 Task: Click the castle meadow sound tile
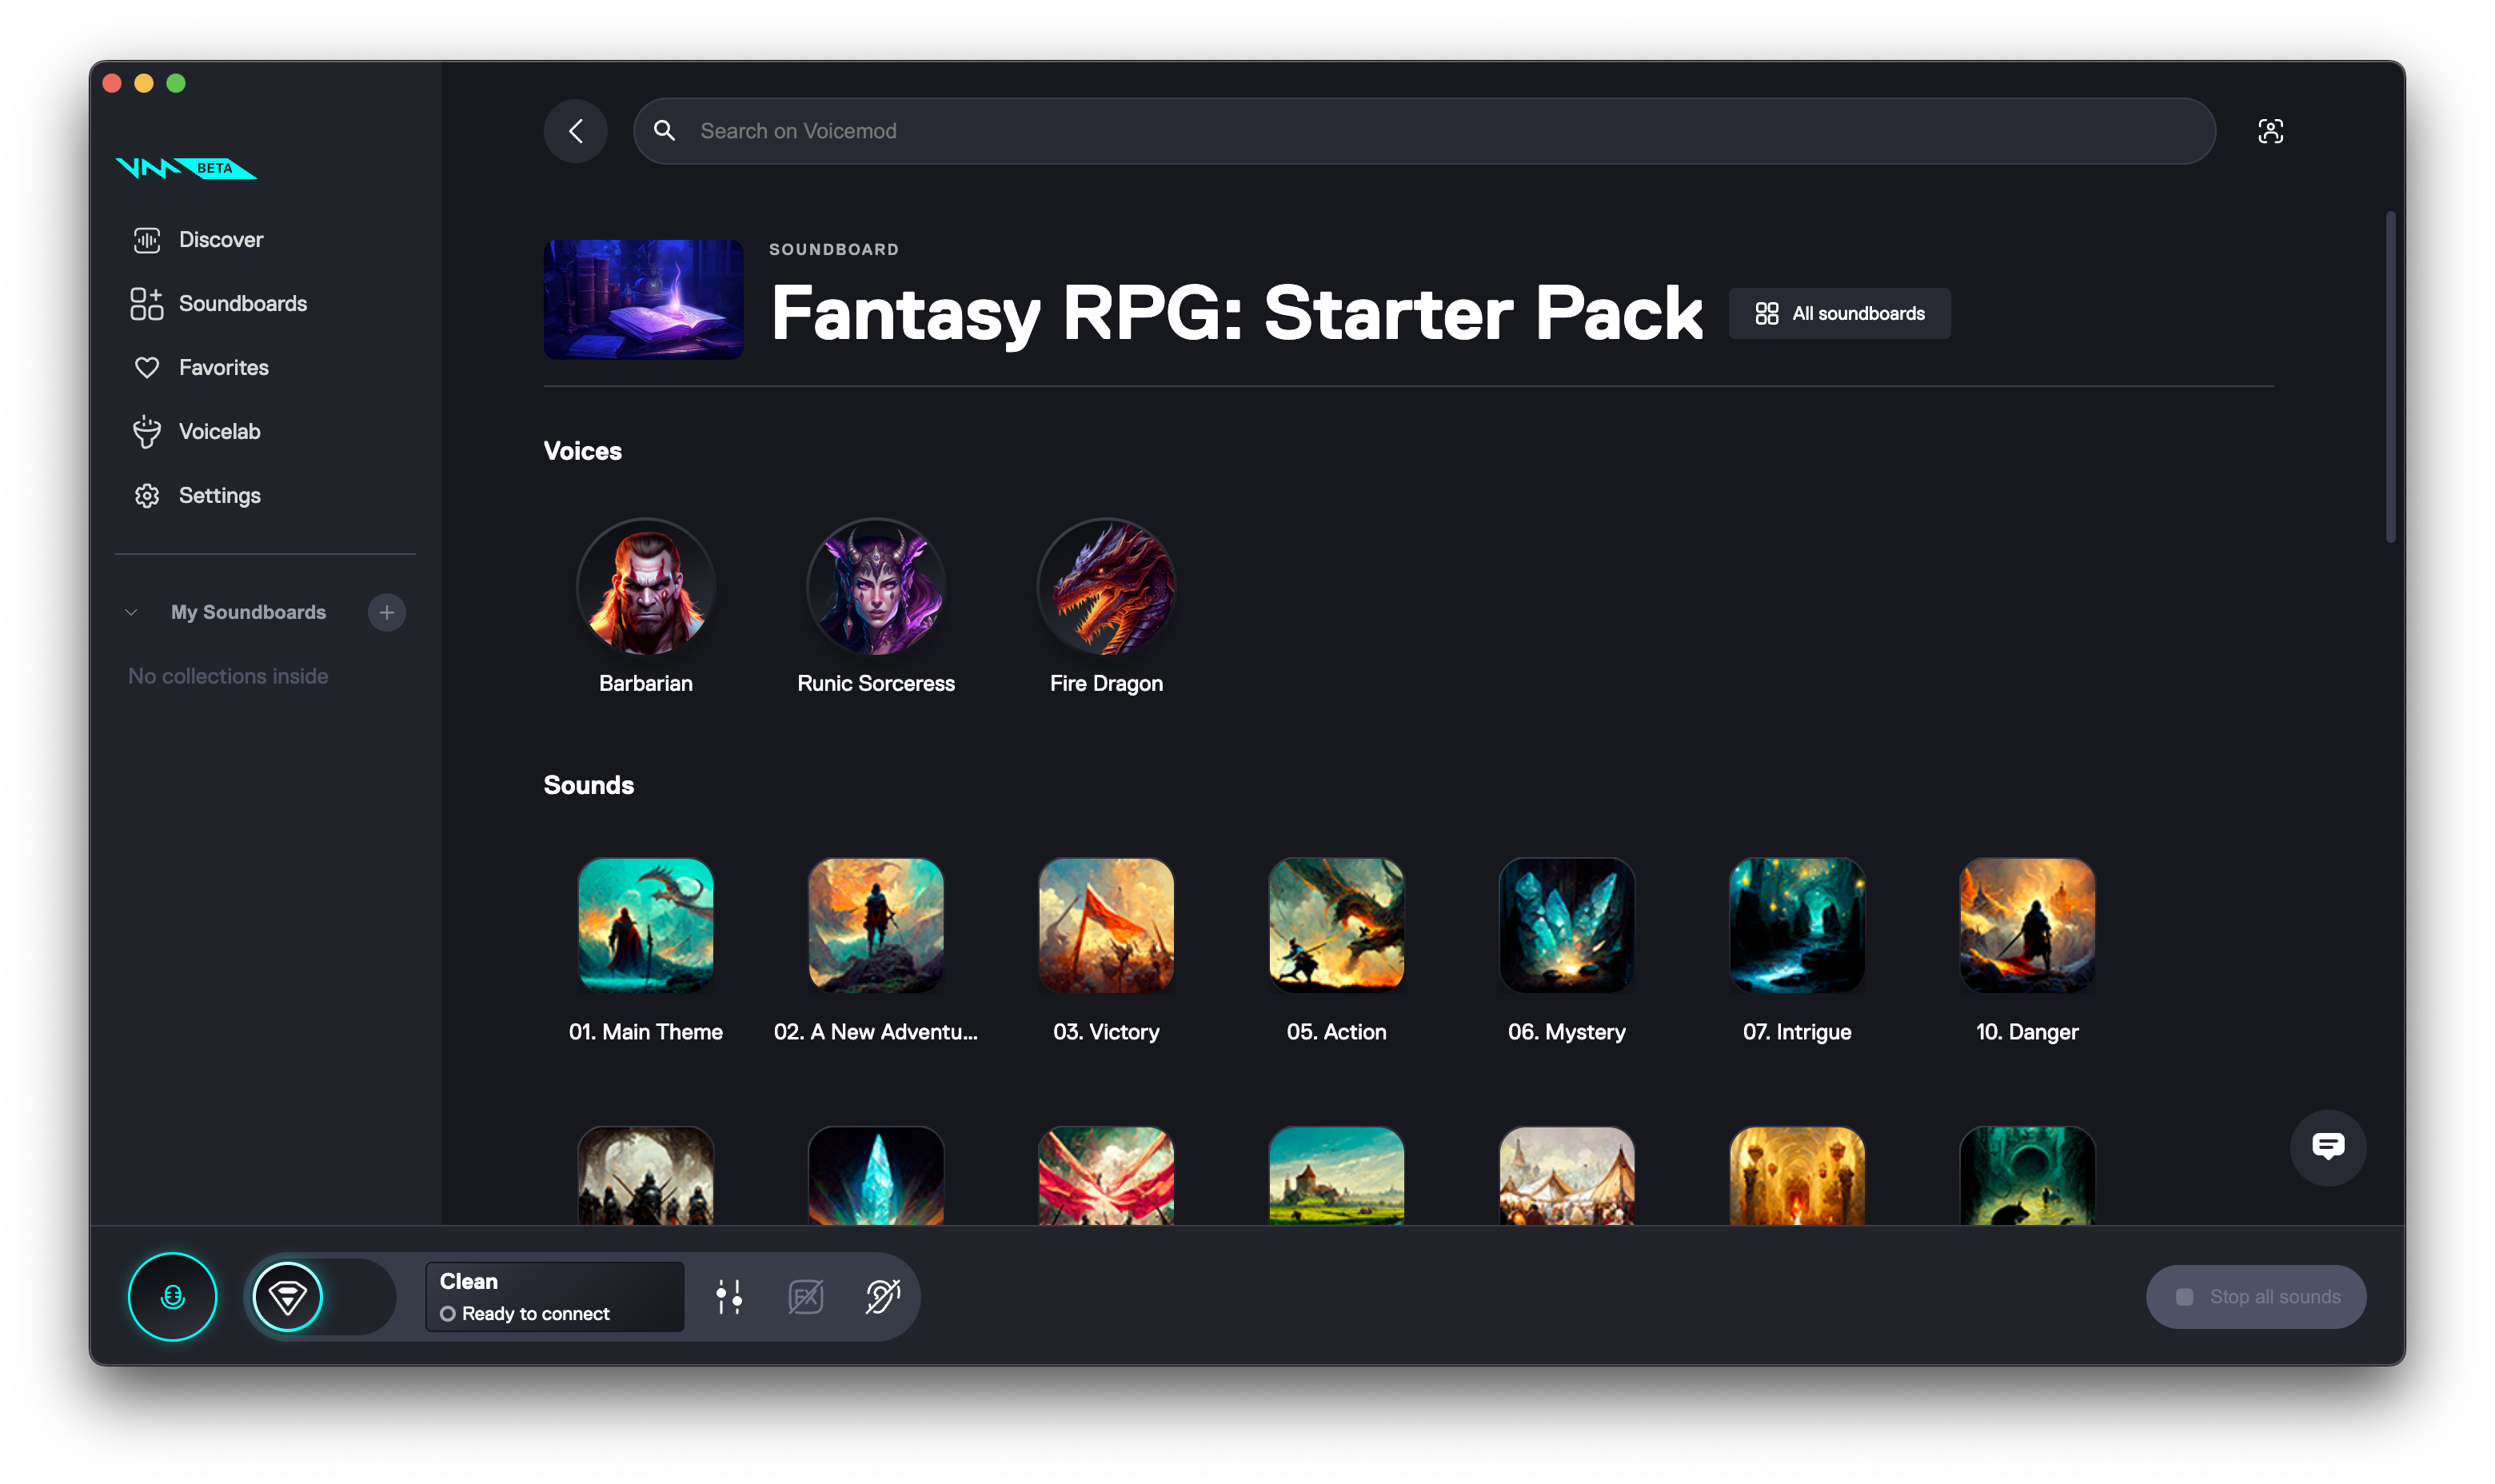coord(1336,1176)
